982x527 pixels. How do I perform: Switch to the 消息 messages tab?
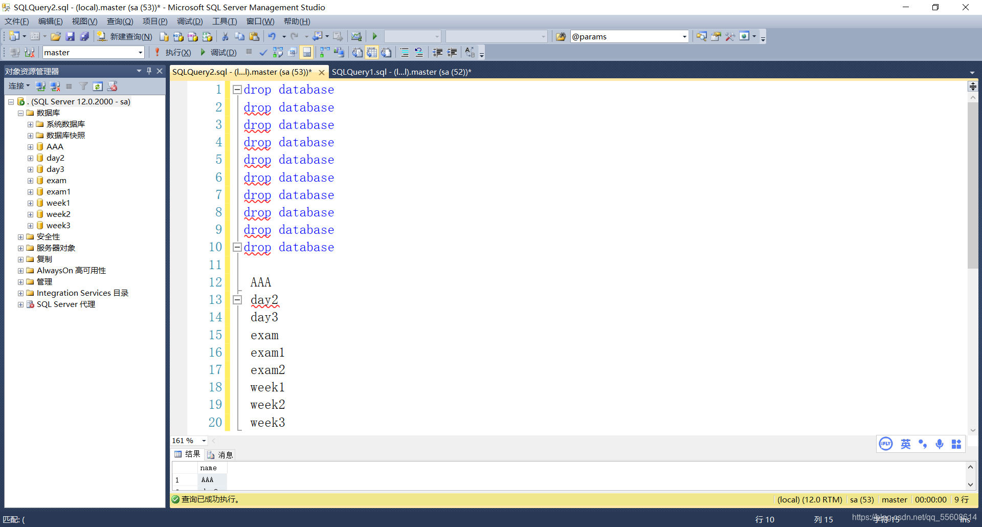(x=220, y=454)
